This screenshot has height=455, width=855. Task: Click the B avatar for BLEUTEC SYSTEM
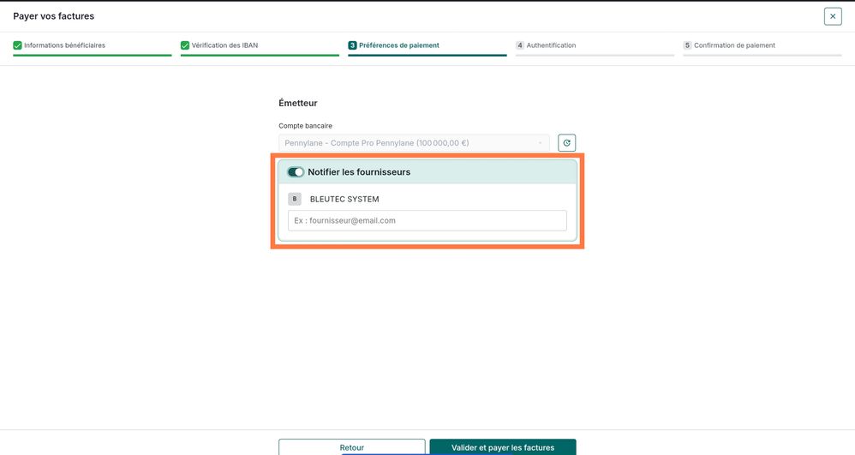295,199
